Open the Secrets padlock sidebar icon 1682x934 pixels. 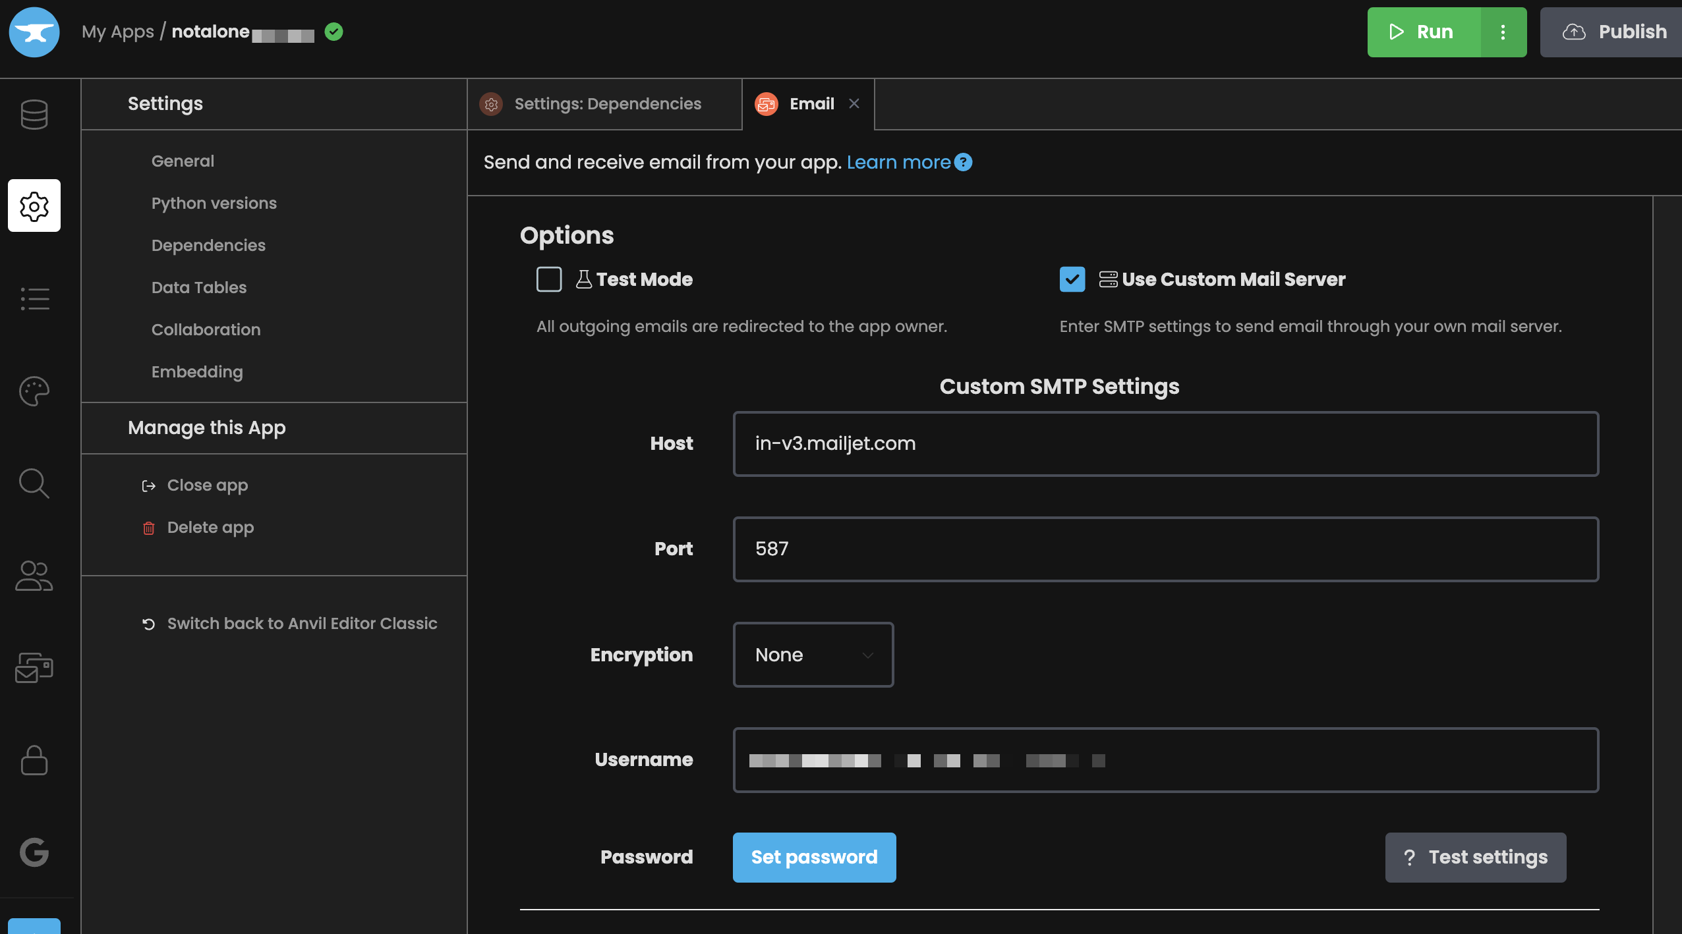tap(34, 760)
